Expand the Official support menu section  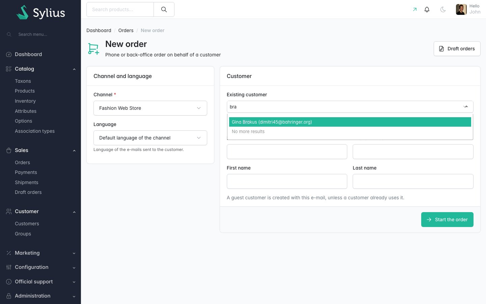(74, 282)
